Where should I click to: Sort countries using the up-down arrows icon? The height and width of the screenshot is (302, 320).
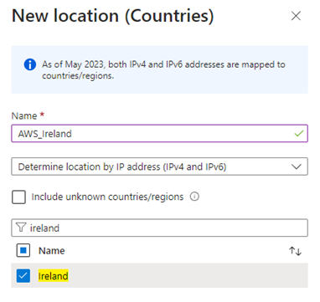coord(295,251)
